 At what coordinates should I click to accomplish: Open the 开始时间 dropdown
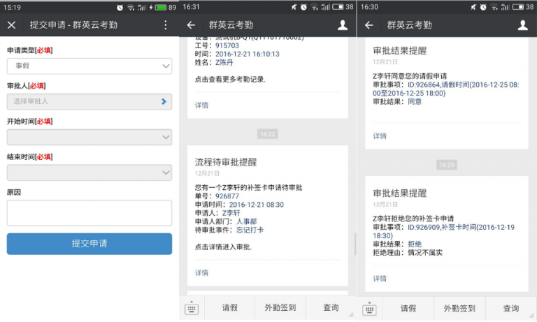pyautogui.click(x=89, y=137)
